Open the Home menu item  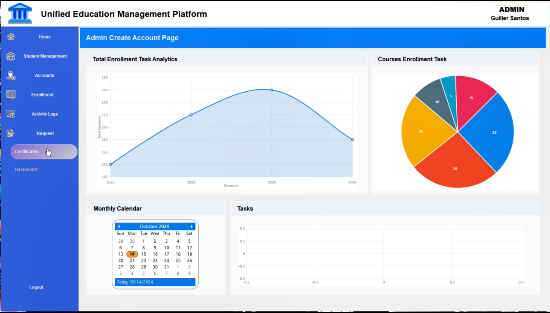coord(45,37)
